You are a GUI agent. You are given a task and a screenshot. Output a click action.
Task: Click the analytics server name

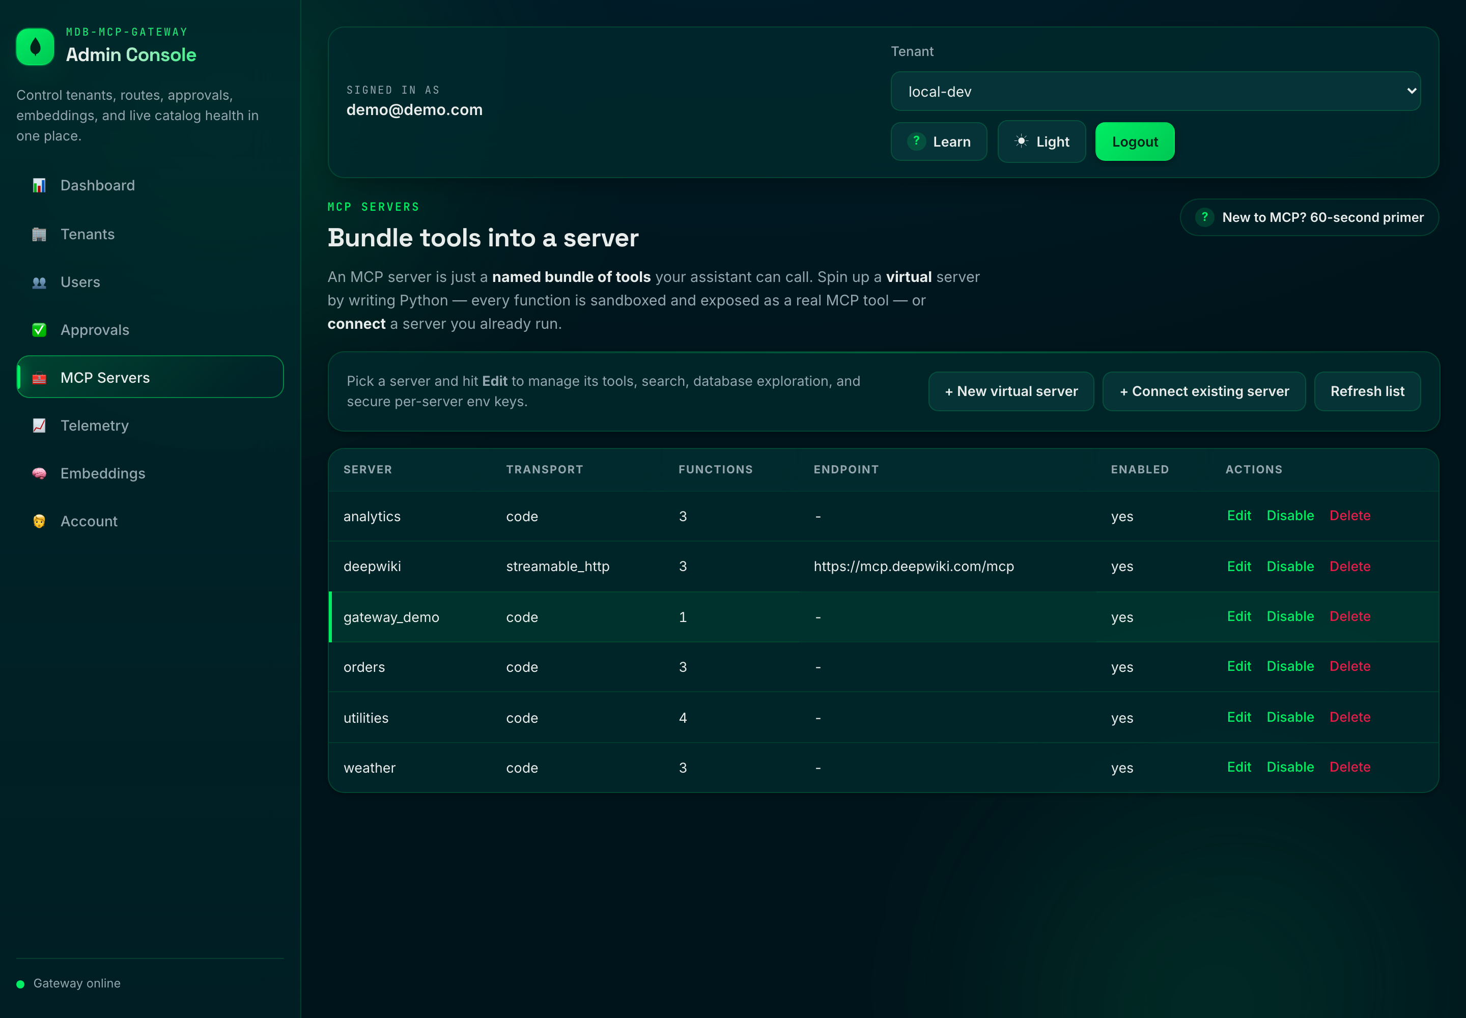coord(372,517)
